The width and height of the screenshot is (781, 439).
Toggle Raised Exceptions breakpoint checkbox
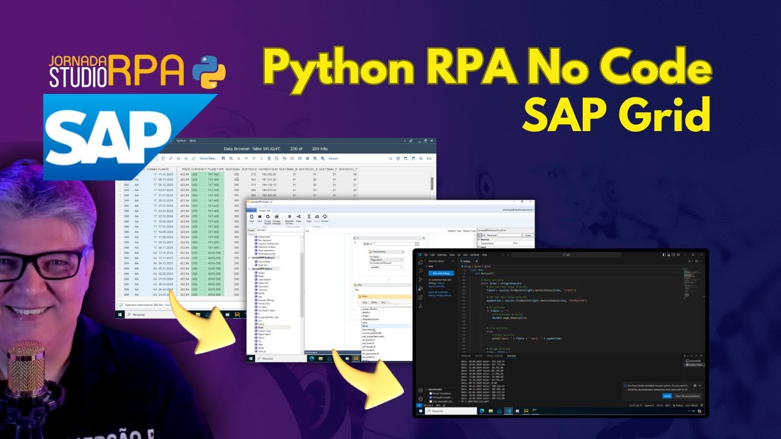(431, 393)
